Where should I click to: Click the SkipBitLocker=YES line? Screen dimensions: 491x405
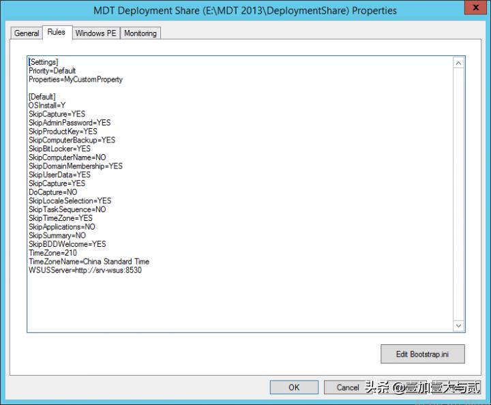[59, 149]
